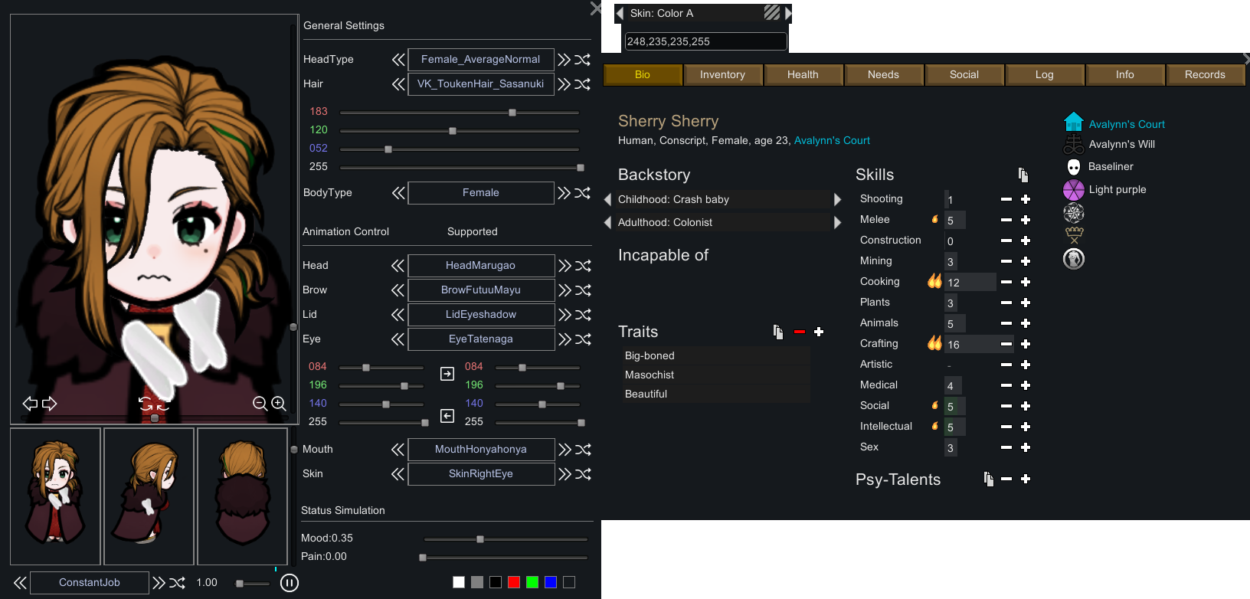The height and width of the screenshot is (599, 1250).
Task: Click the hatched icon beside Skin: Color A
Action: [x=772, y=12]
